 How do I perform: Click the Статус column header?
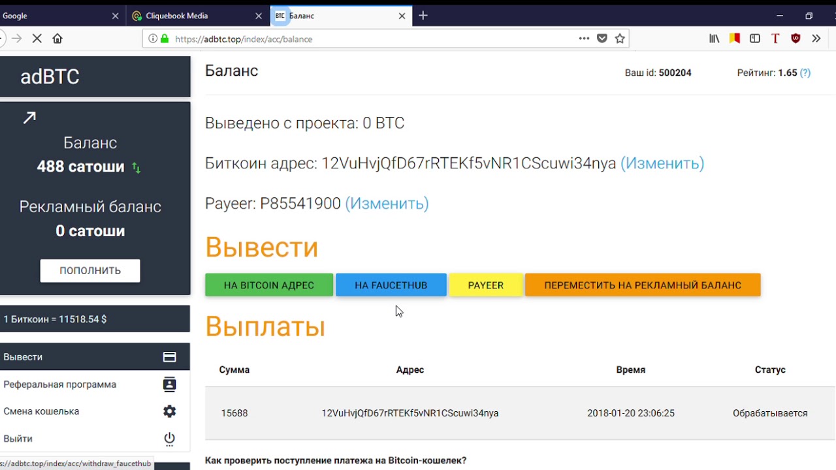(x=770, y=369)
